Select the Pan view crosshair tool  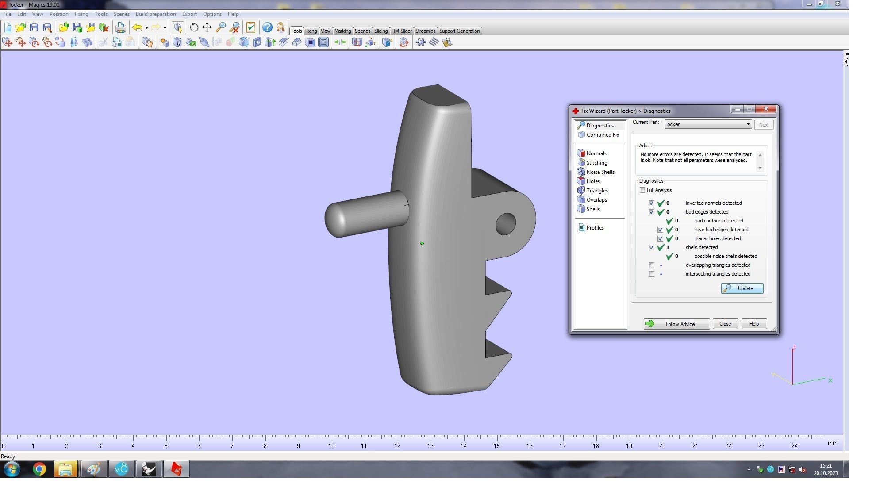(x=207, y=27)
